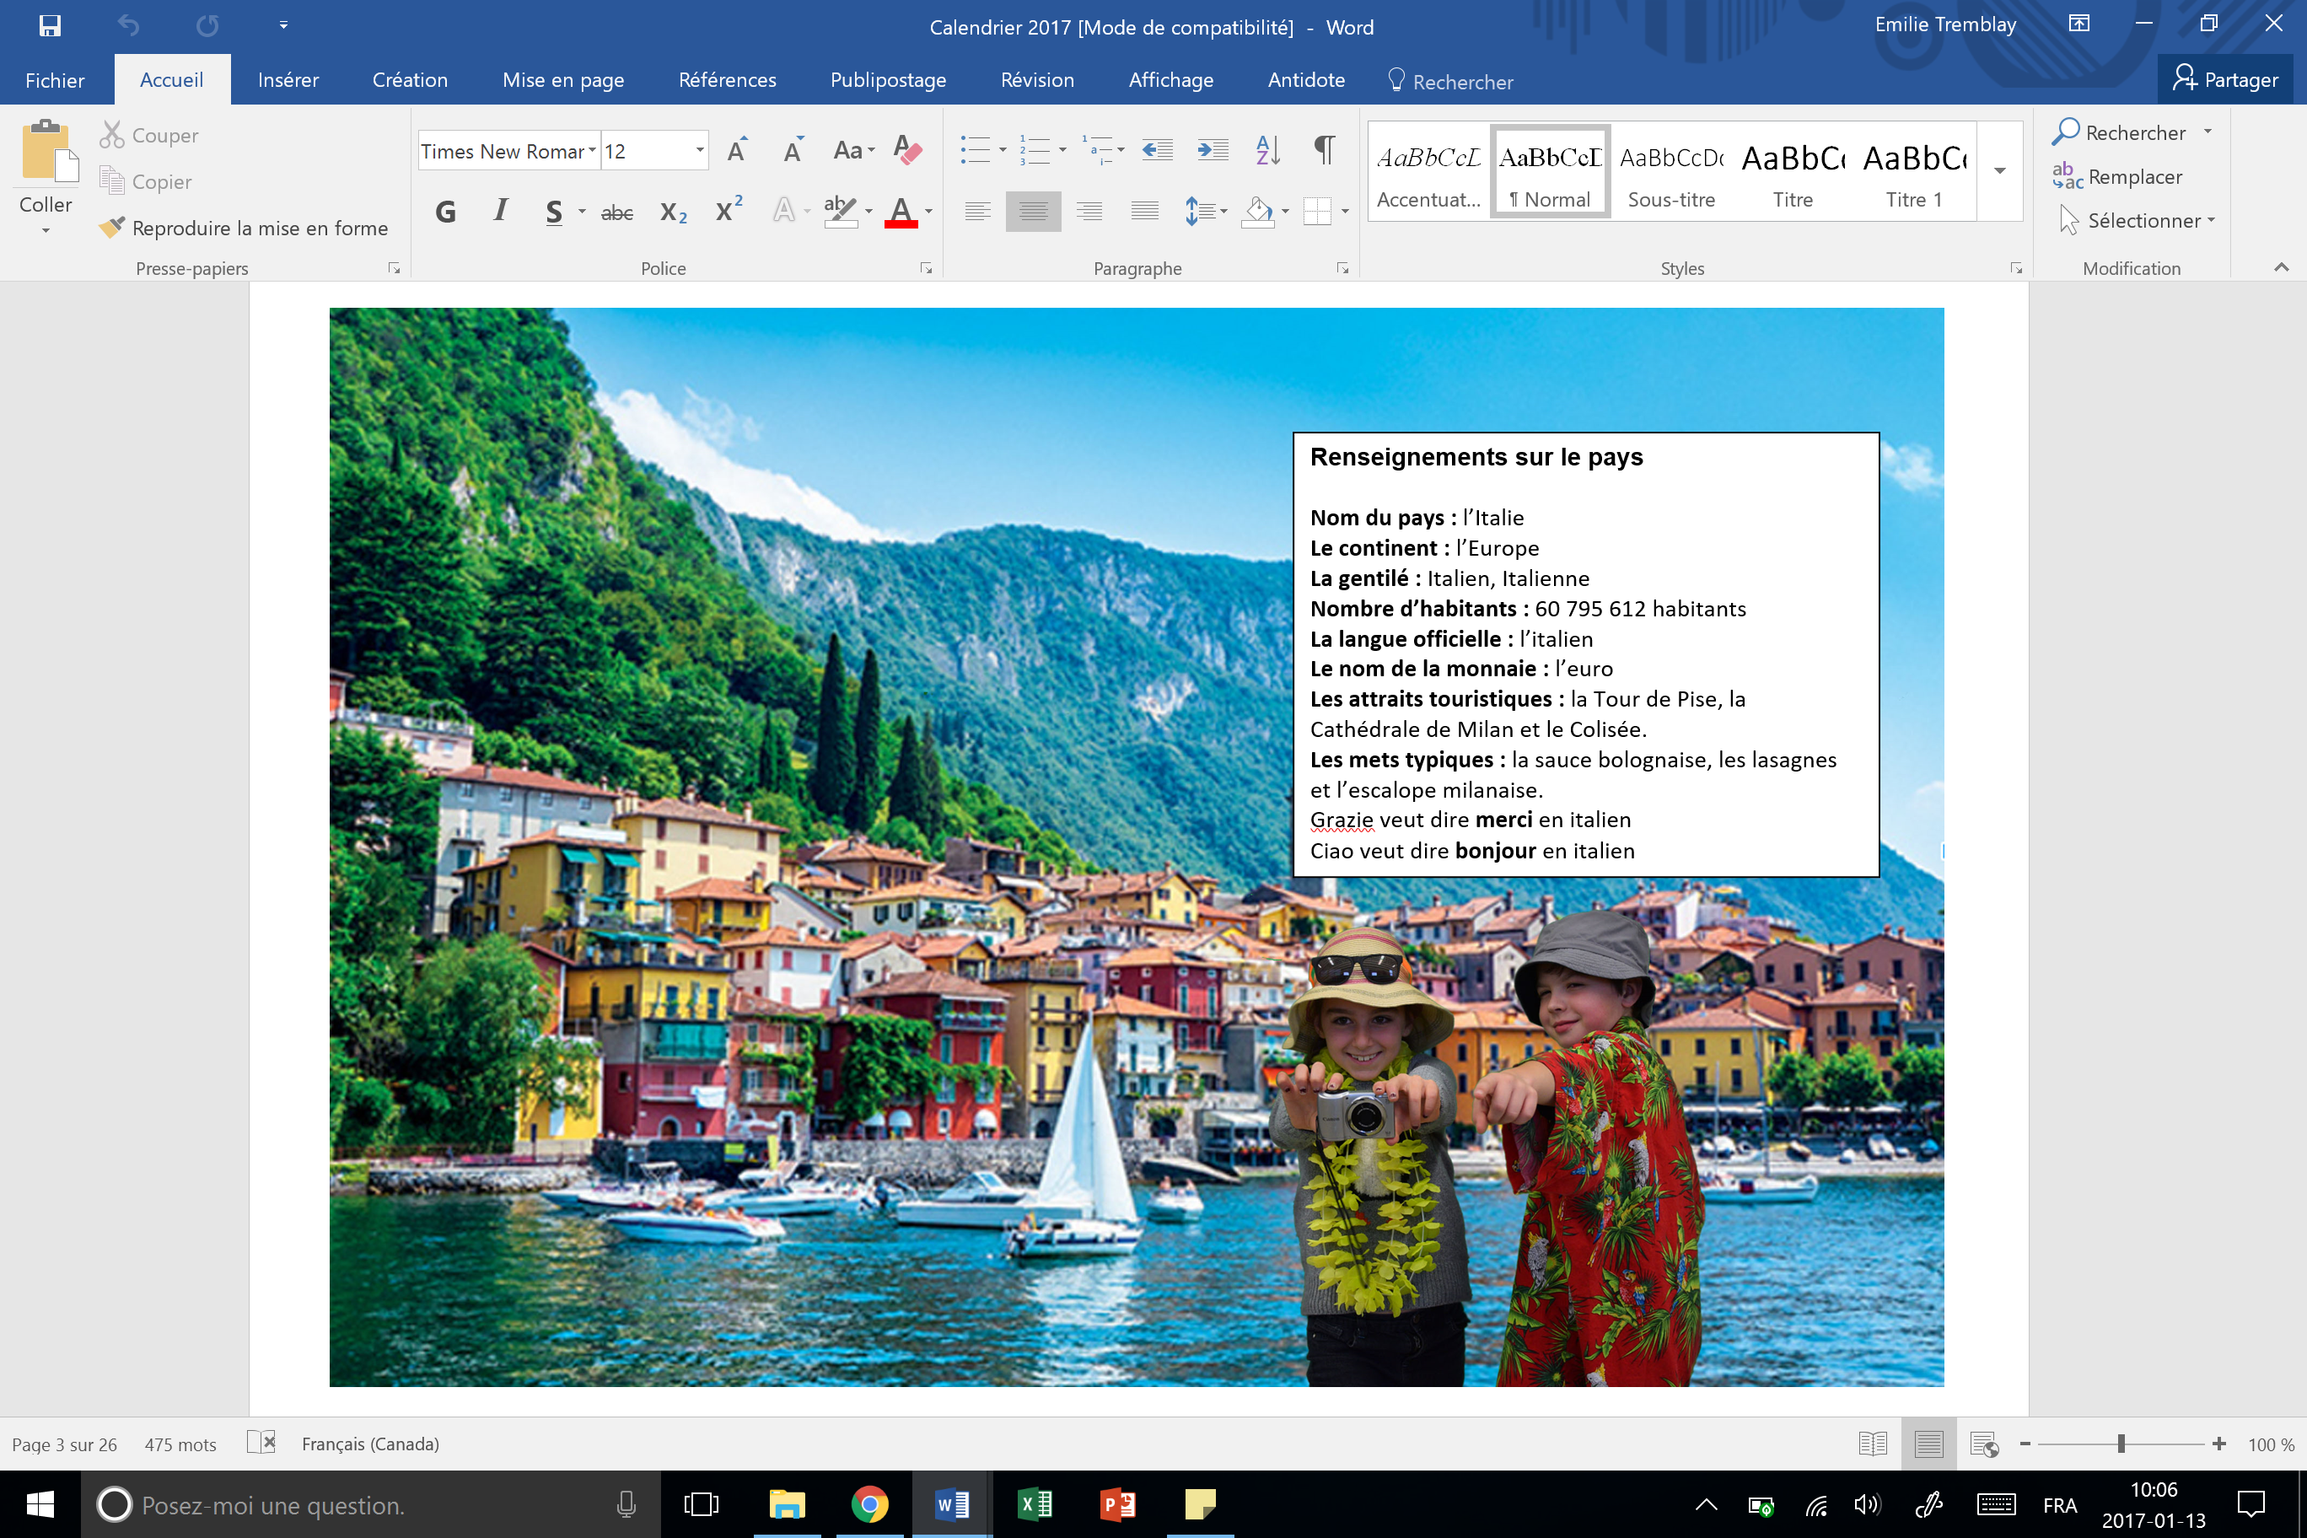Increase the paragraph indent
Viewport: 2307px width, 1538px height.
click(1213, 150)
